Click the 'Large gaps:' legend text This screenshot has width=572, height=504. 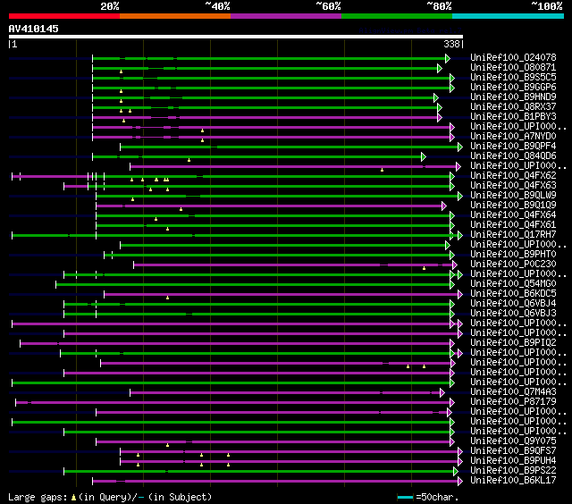pyautogui.click(x=38, y=498)
